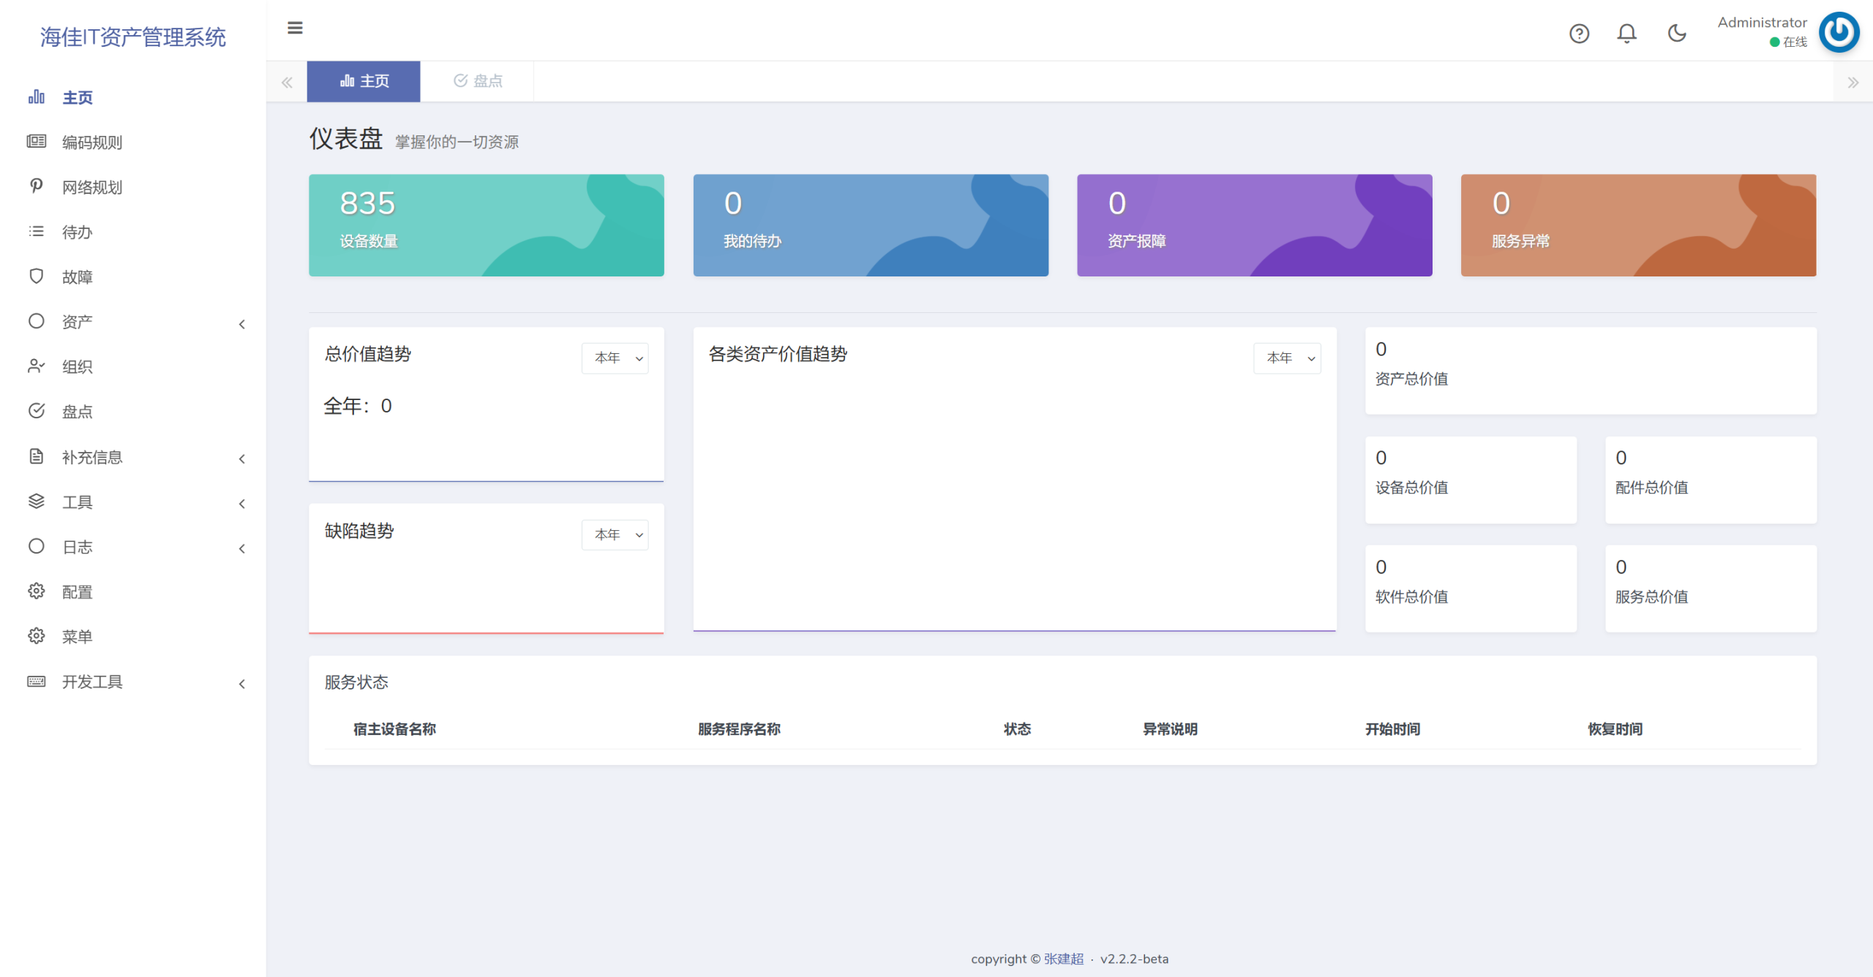1873x977 pixels.
Task: Click the Administrator power avatar icon
Action: click(x=1839, y=32)
